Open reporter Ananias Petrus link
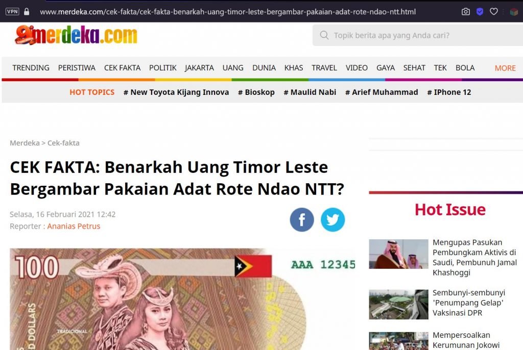Image resolution: width=523 pixels, height=350 pixels. tap(74, 226)
